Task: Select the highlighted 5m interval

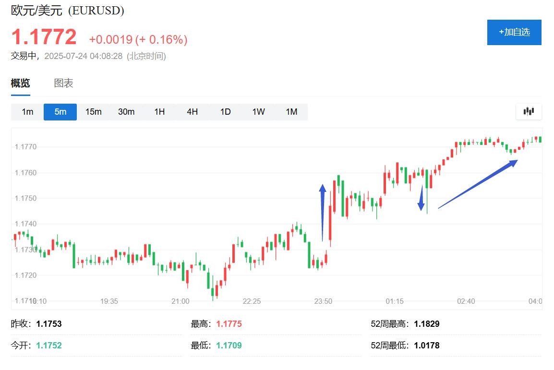Action: pos(60,112)
